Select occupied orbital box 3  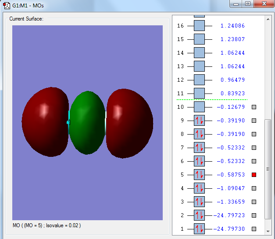[199, 201]
